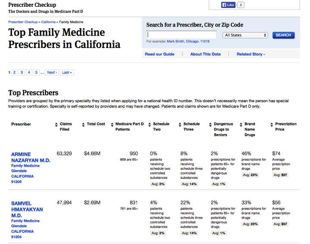Sort by Schedule Three arrows icon

click(180, 125)
